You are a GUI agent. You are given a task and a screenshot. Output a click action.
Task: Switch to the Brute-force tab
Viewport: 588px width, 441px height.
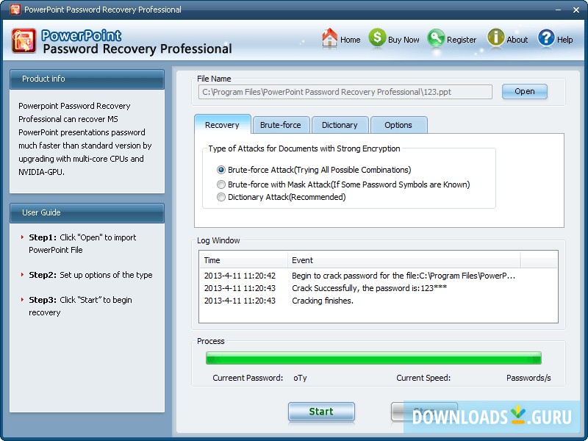(x=281, y=125)
